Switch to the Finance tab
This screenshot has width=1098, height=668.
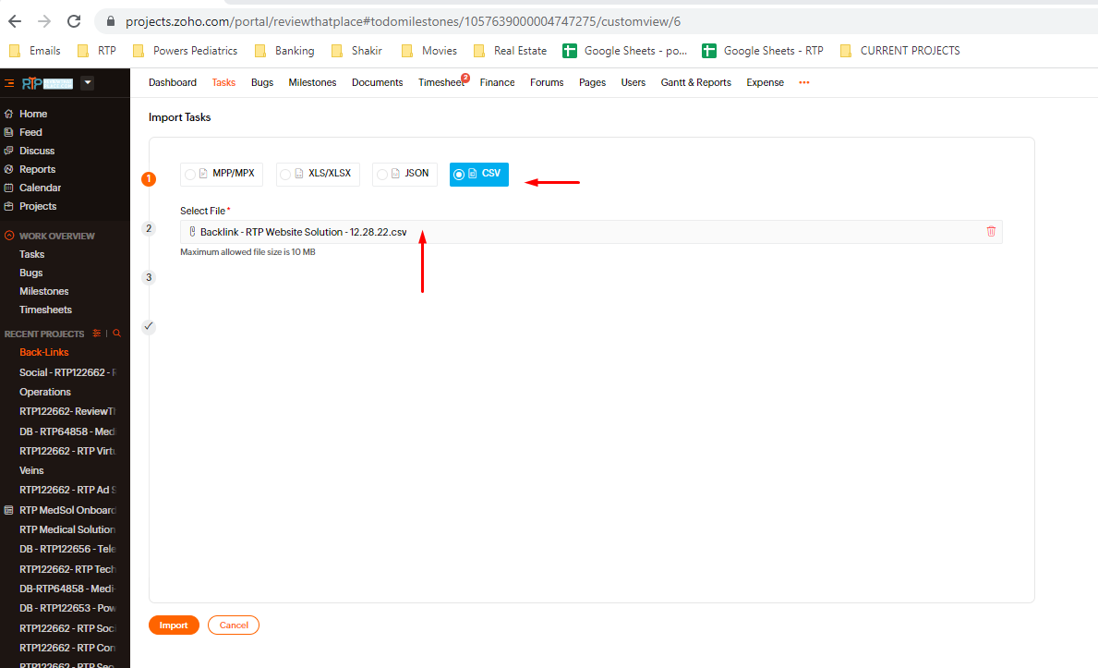(x=497, y=83)
